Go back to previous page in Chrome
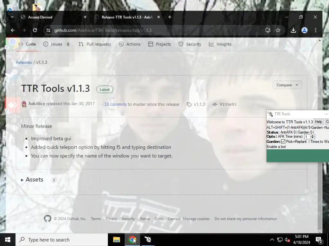This screenshot has width=329, height=246. 13,30
